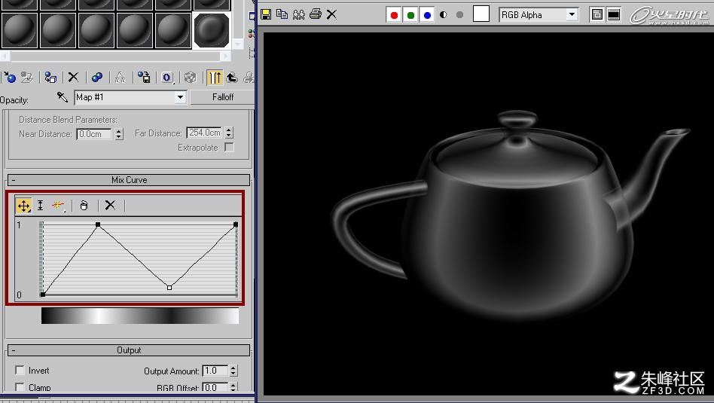The width and height of the screenshot is (714, 403).
Task: Enable the Extrapolate checkbox
Action: point(229,148)
